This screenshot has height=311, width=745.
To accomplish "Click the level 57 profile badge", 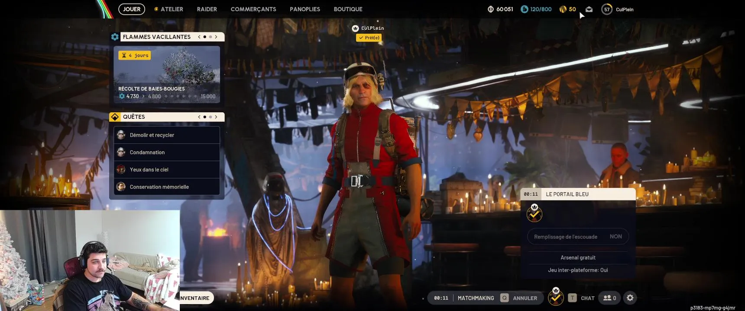I will pos(607,9).
